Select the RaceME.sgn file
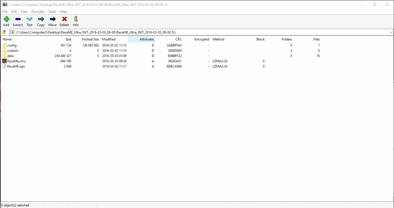This screenshot has width=394, height=208. point(16,66)
